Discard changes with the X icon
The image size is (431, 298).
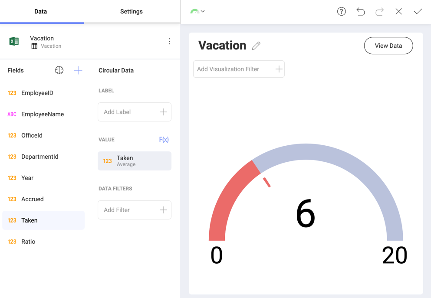398,12
